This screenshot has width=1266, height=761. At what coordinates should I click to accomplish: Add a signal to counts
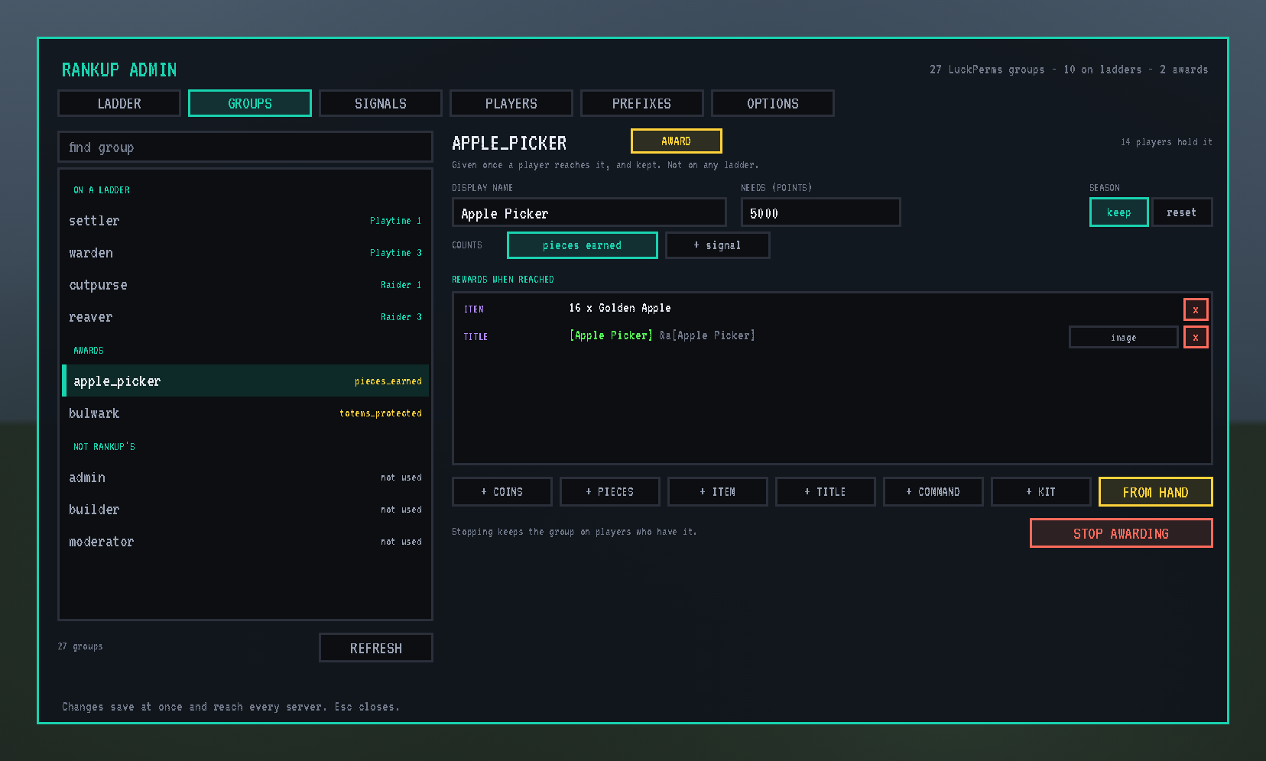pos(717,245)
